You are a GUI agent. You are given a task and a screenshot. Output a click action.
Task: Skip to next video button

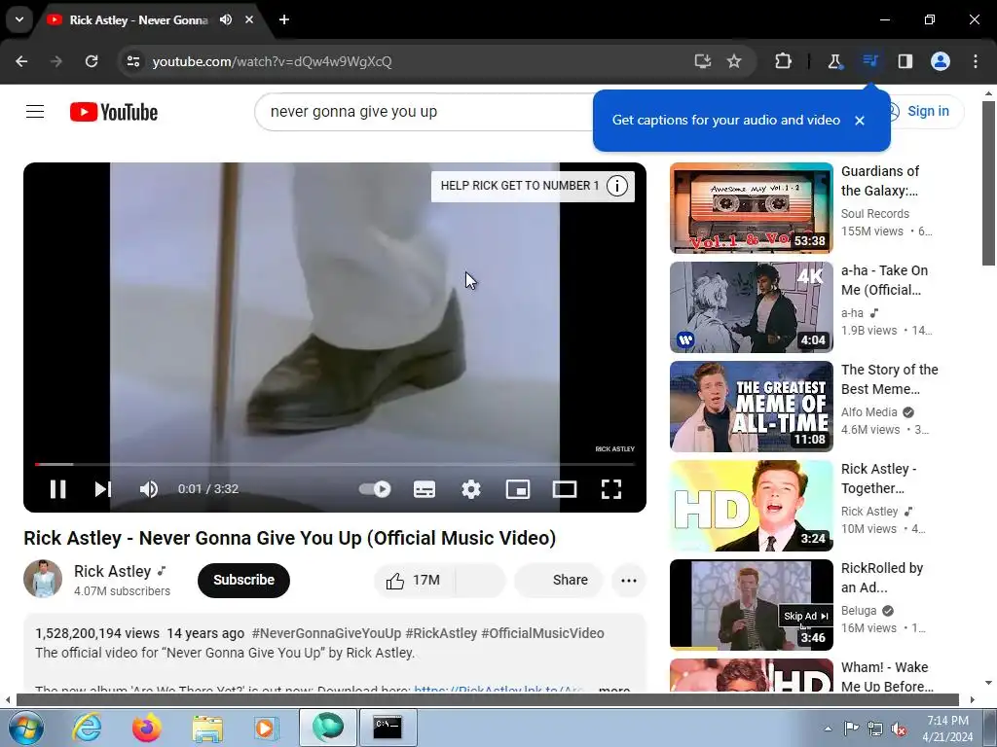tap(103, 489)
